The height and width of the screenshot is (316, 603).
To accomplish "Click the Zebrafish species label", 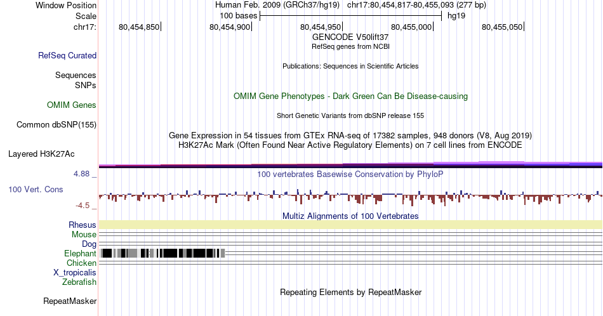I will [x=79, y=282].
